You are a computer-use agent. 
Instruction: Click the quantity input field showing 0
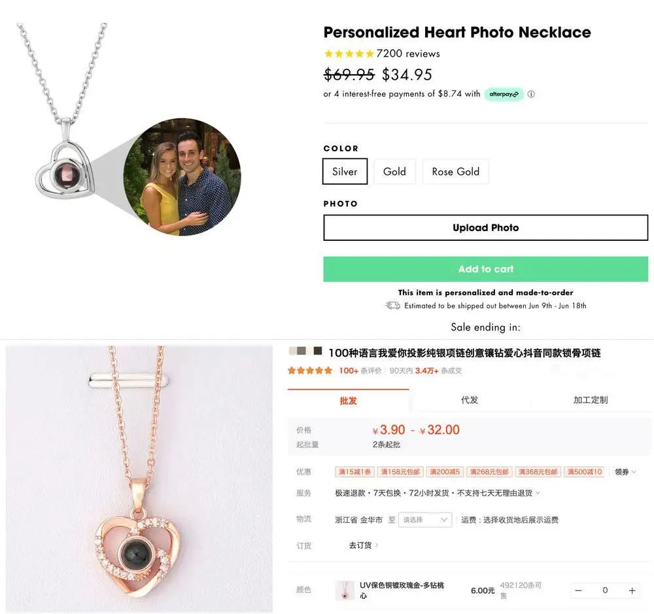tap(605, 590)
